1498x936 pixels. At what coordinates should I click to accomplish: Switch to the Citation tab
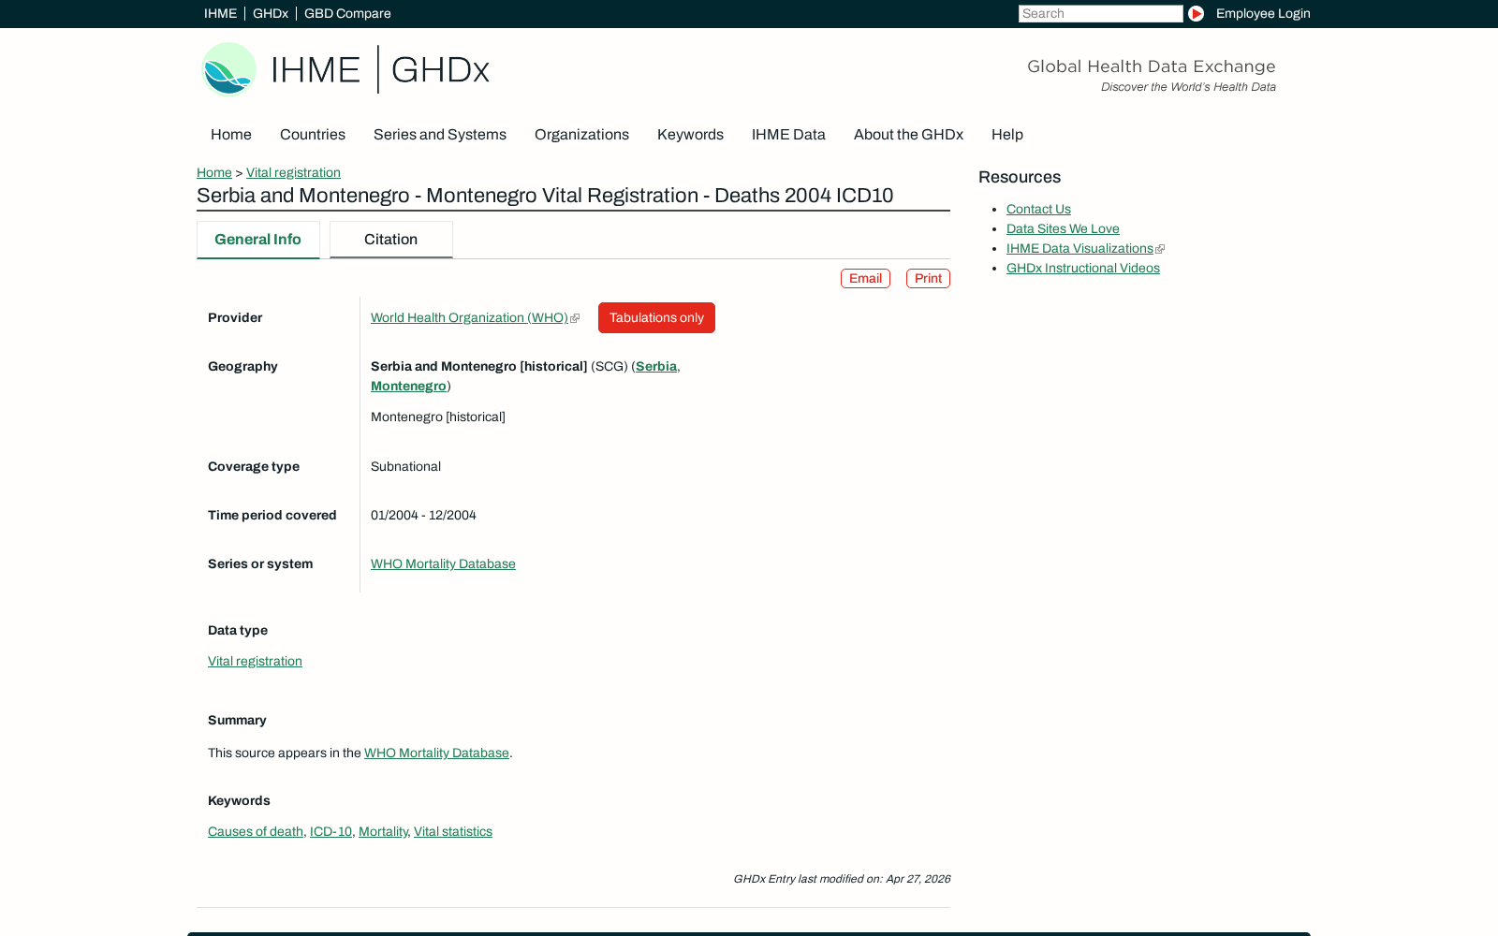(391, 240)
